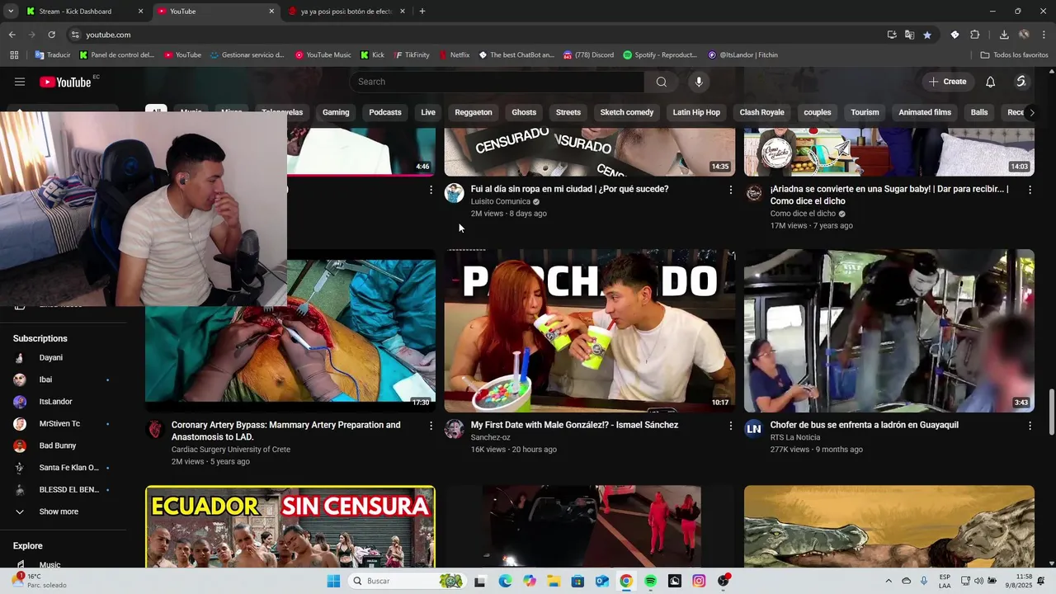Screen dimensions: 1056x594
Task: Click the YouTube search input field
Action: (497, 82)
